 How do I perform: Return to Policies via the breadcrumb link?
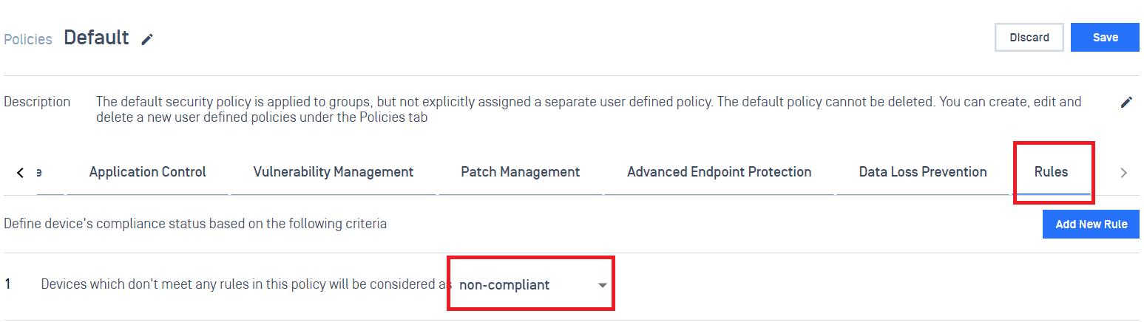coord(28,40)
